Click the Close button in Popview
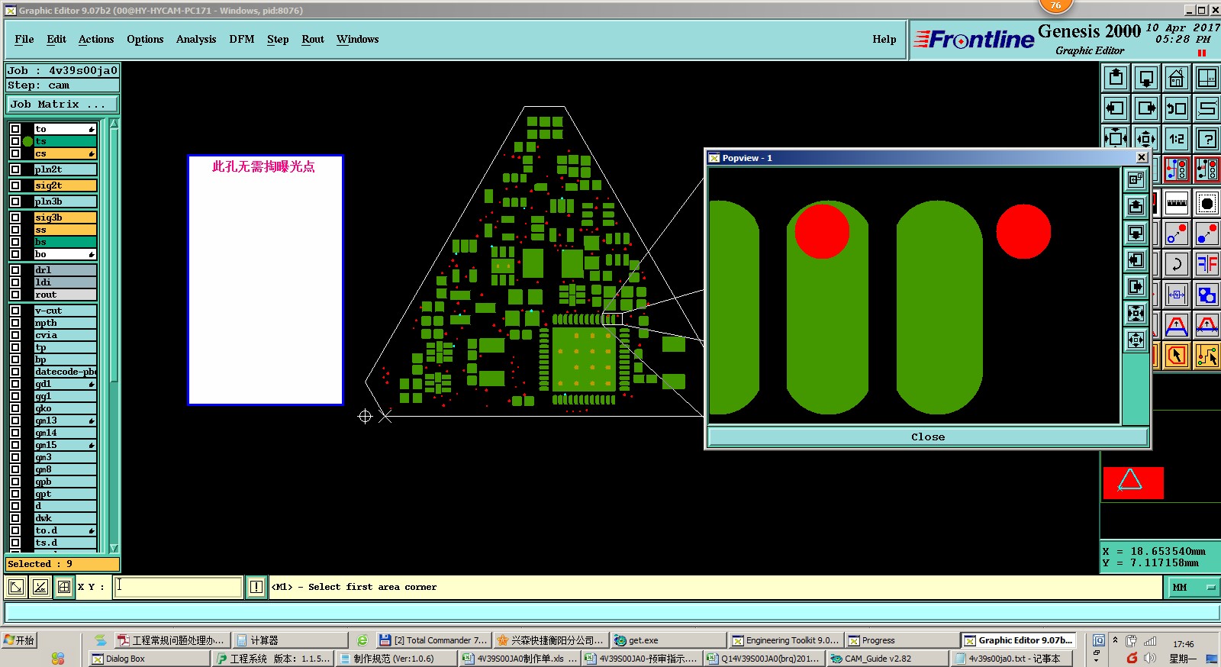 [x=928, y=437]
